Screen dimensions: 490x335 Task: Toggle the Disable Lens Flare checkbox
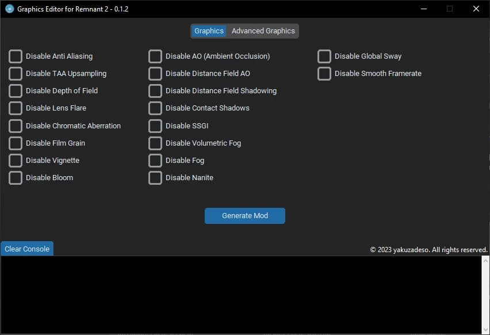[16, 108]
